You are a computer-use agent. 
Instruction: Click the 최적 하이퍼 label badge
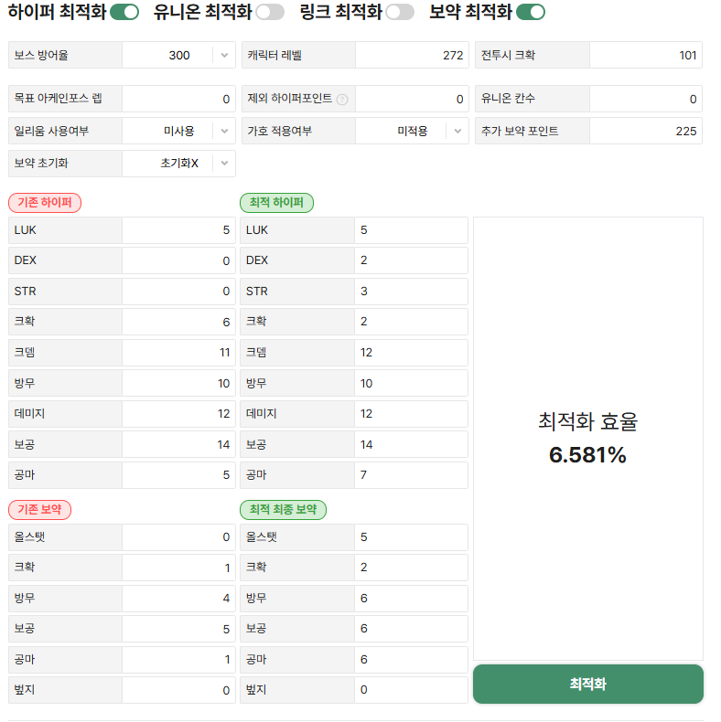(276, 203)
